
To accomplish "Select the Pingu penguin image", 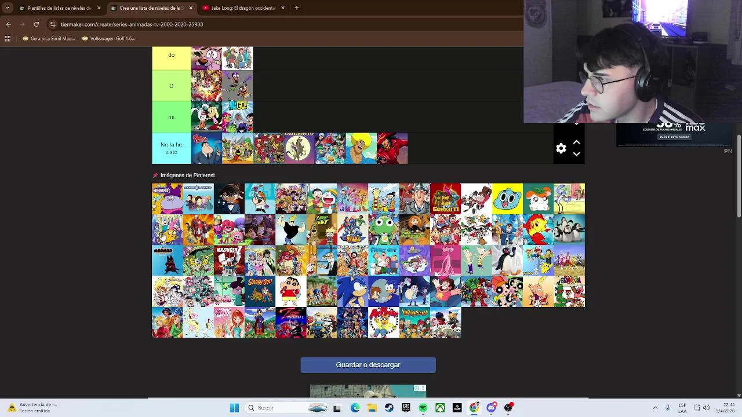I will [507, 261].
